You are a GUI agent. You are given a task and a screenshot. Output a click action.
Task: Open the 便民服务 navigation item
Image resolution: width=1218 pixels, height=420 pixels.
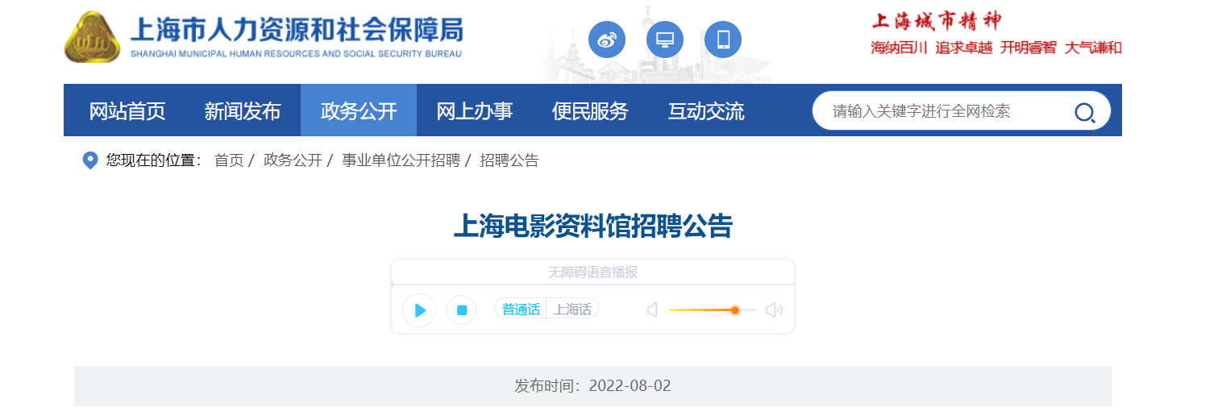click(590, 111)
